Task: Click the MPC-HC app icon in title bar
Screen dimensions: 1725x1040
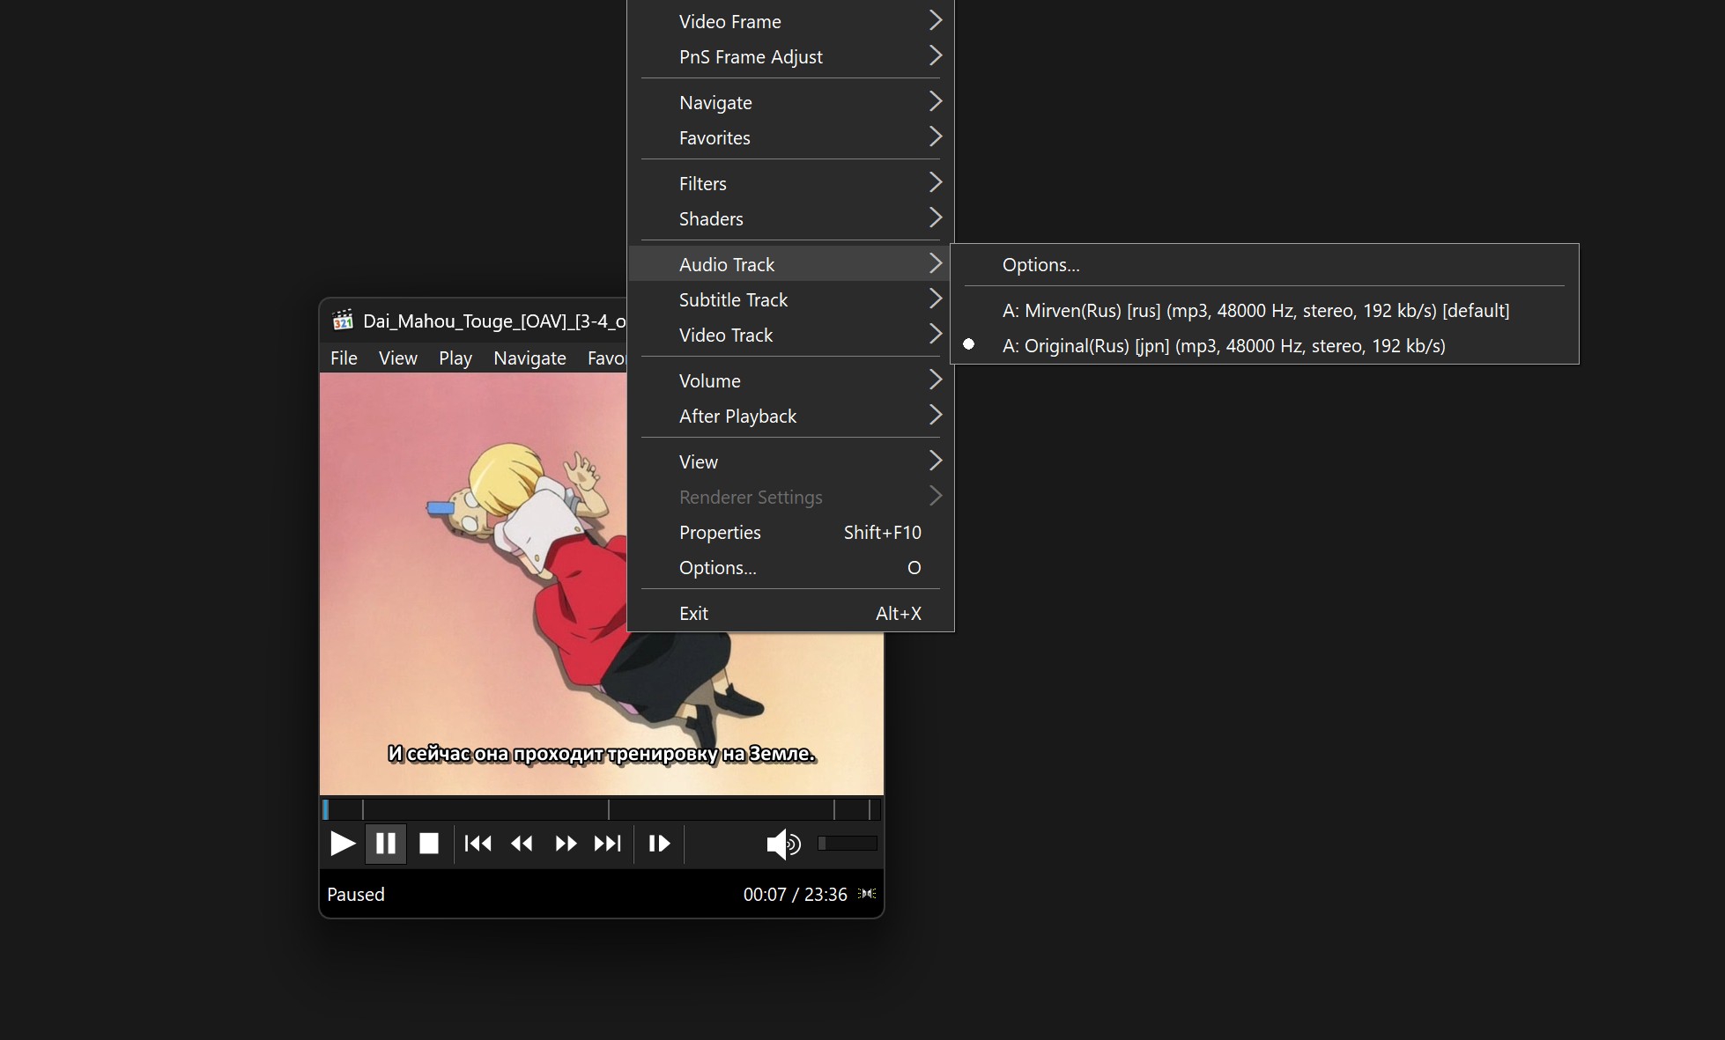Action: coord(343,321)
